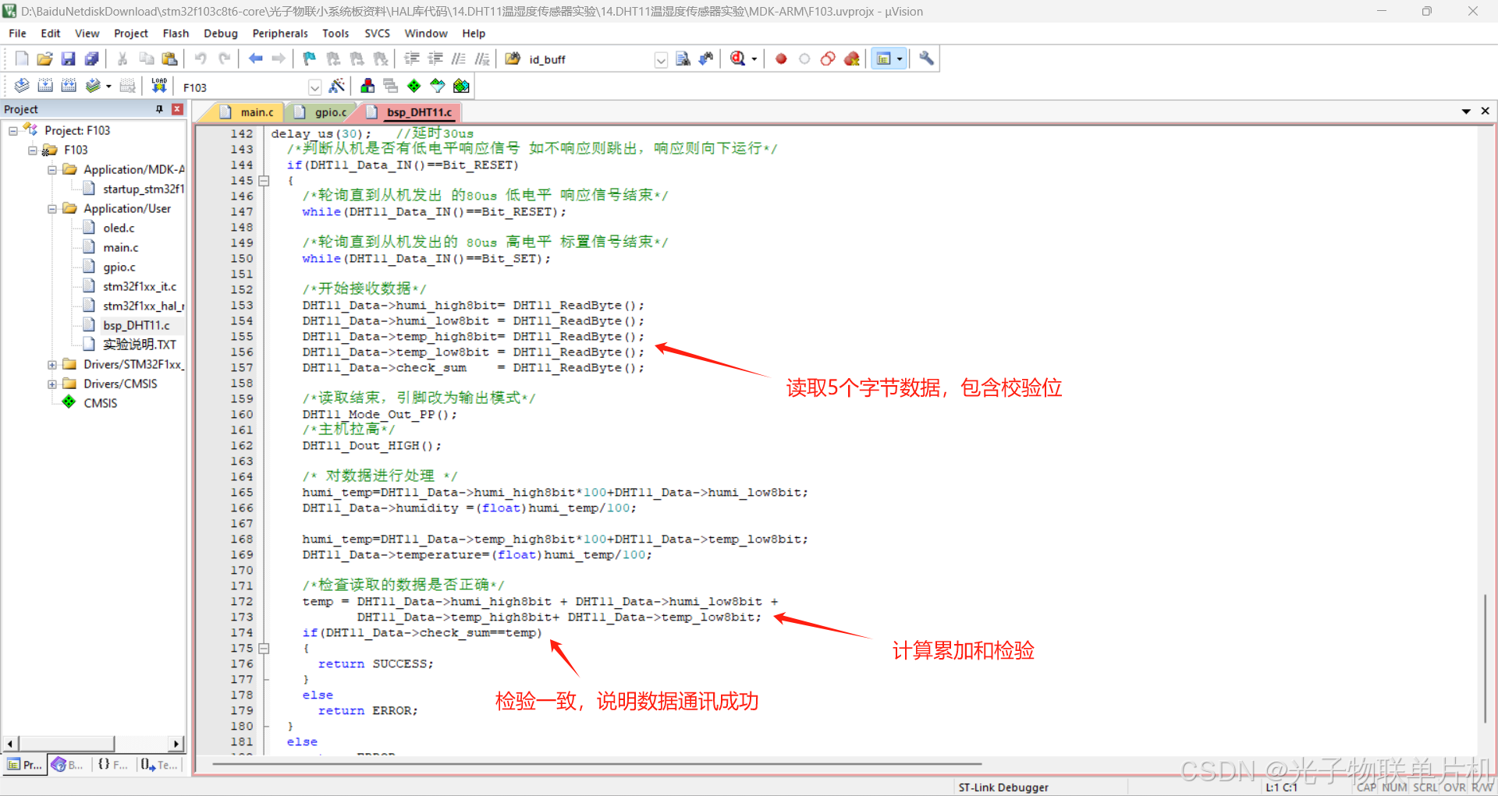Open editor tab list dropdown arrow
The width and height of the screenshot is (1498, 796).
1466,111
